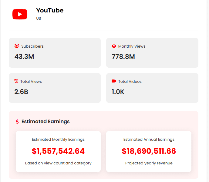The height and width of the screenshot is (182, 209).
Task: Open the Subscribers stat card
Action: point(55,53)
